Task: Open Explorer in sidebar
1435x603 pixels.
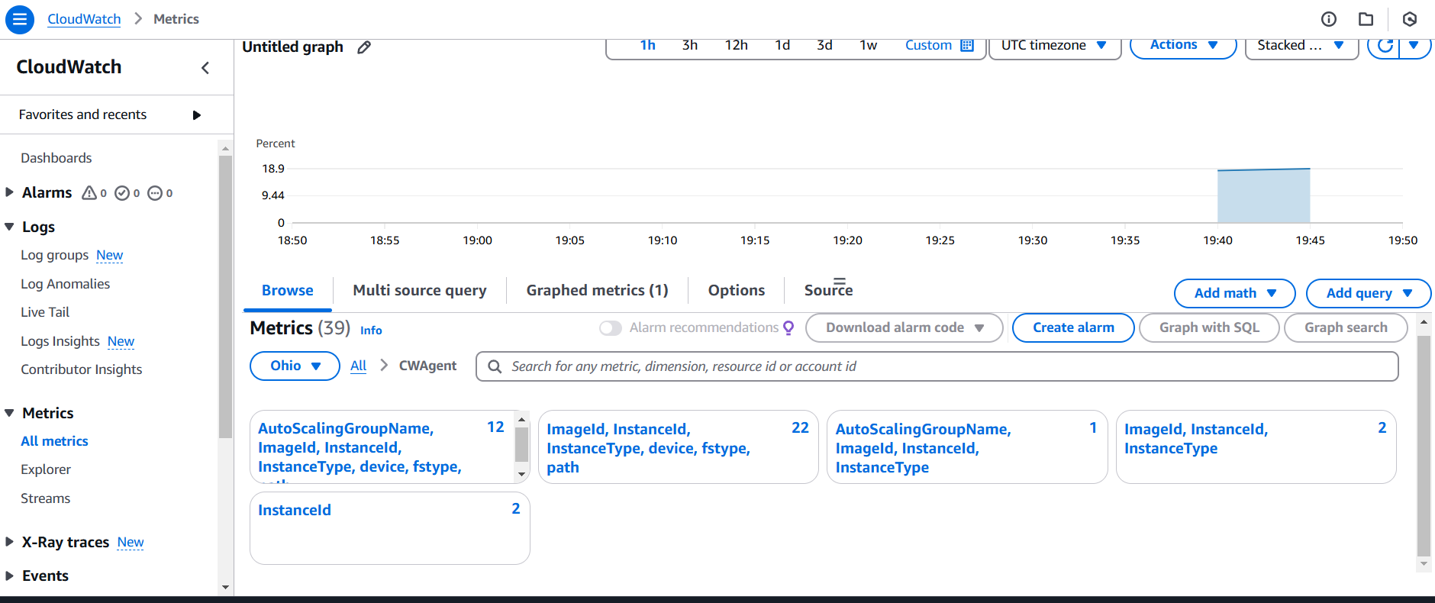Action: click(46, 469)
